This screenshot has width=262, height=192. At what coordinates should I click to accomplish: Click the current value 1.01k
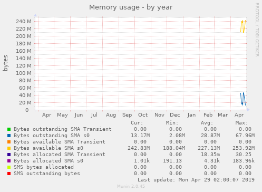point(142,161)
